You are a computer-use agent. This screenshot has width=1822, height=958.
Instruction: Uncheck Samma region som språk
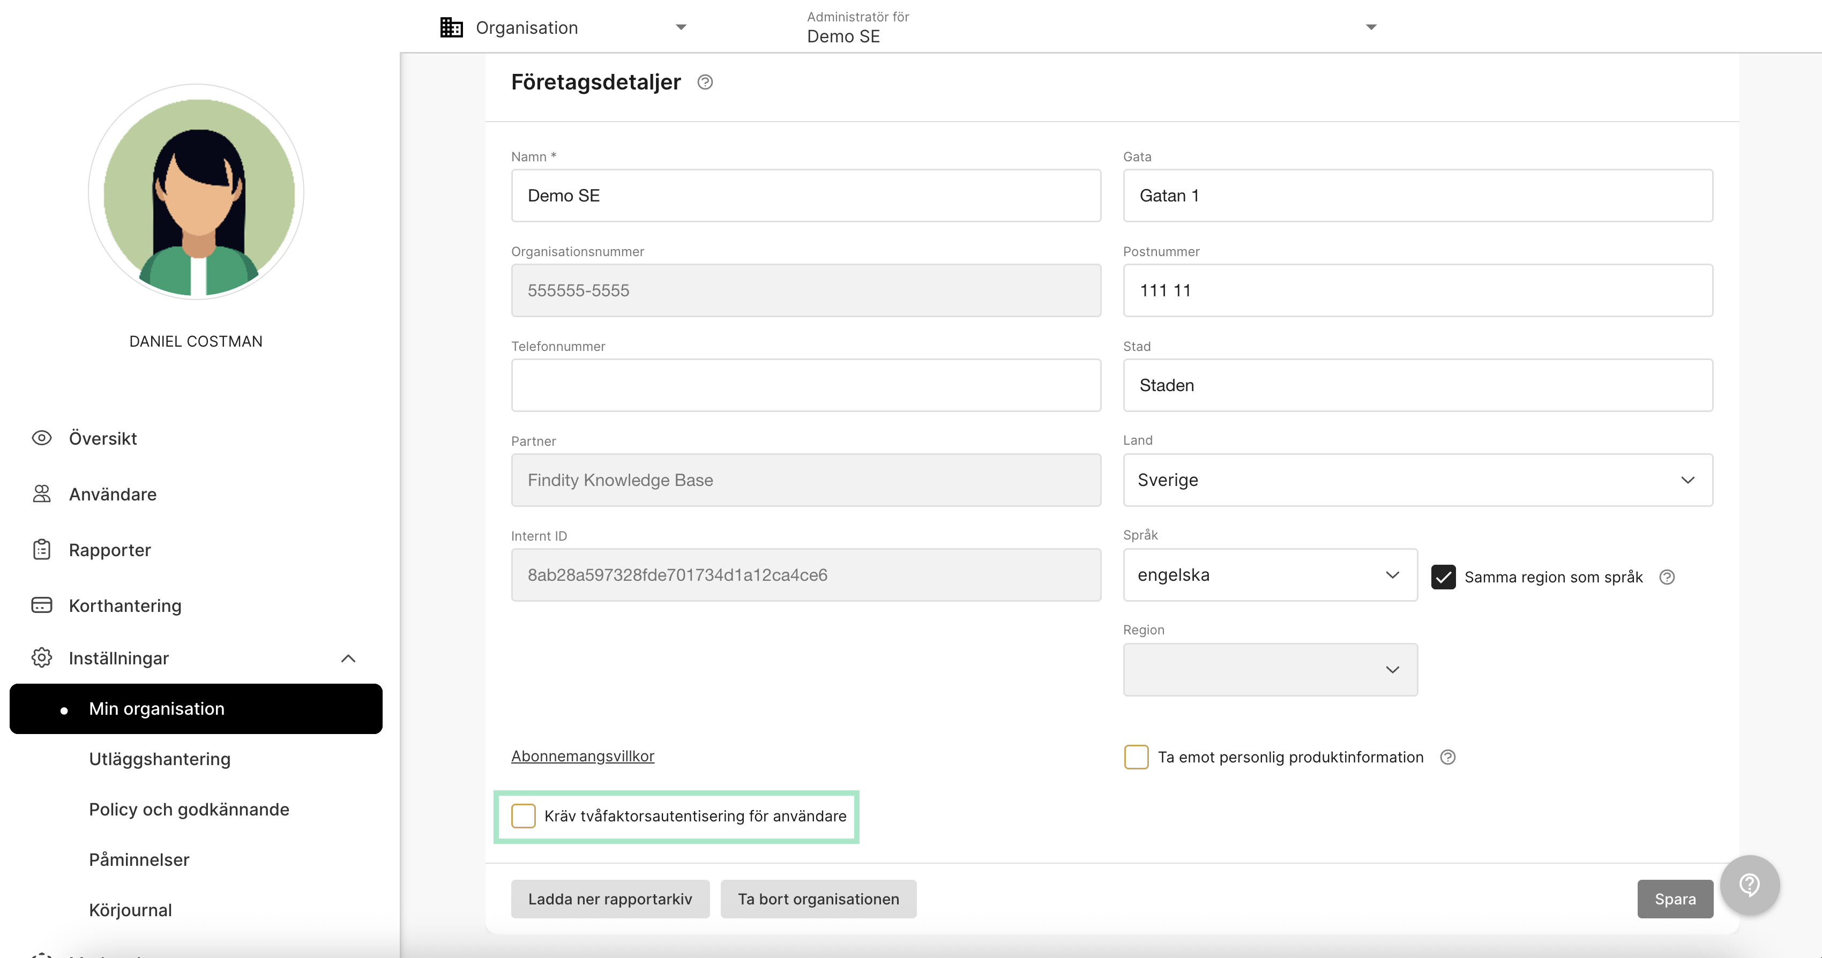click(1443, 577)
